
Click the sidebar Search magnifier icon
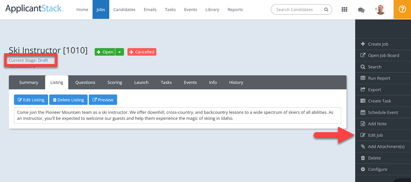coord(363,67)
